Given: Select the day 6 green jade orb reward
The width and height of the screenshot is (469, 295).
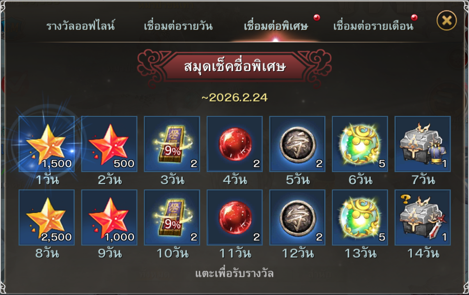Looking at the screenshot, I should coord(360,144).
